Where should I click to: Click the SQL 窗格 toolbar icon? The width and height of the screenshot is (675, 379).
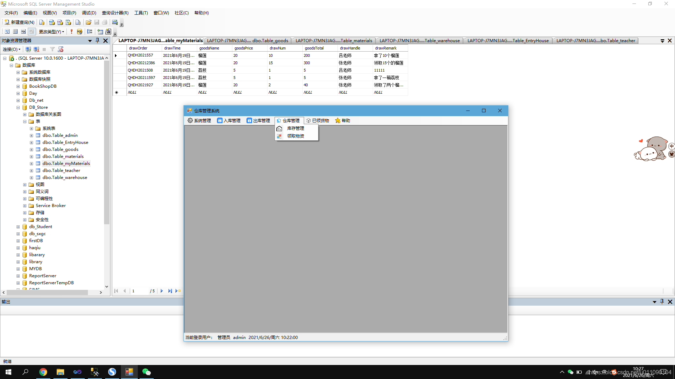click(23, 31)
